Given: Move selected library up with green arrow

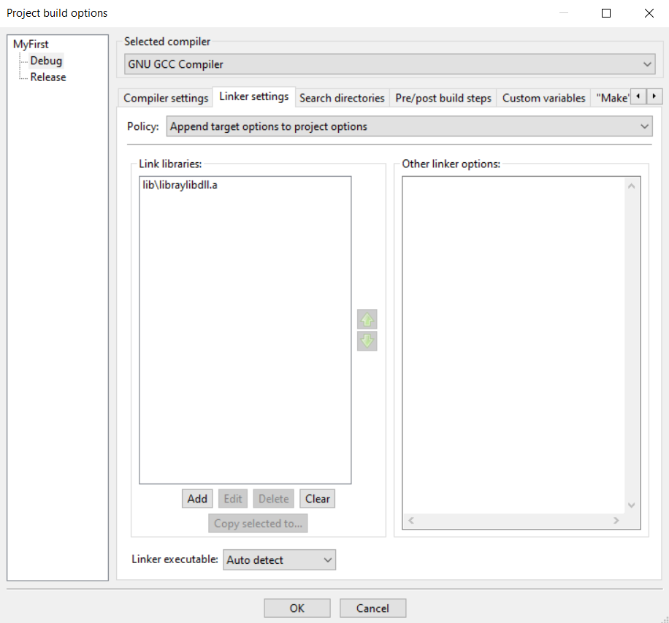Looking at the screenshot, I should tap(367, 320).
